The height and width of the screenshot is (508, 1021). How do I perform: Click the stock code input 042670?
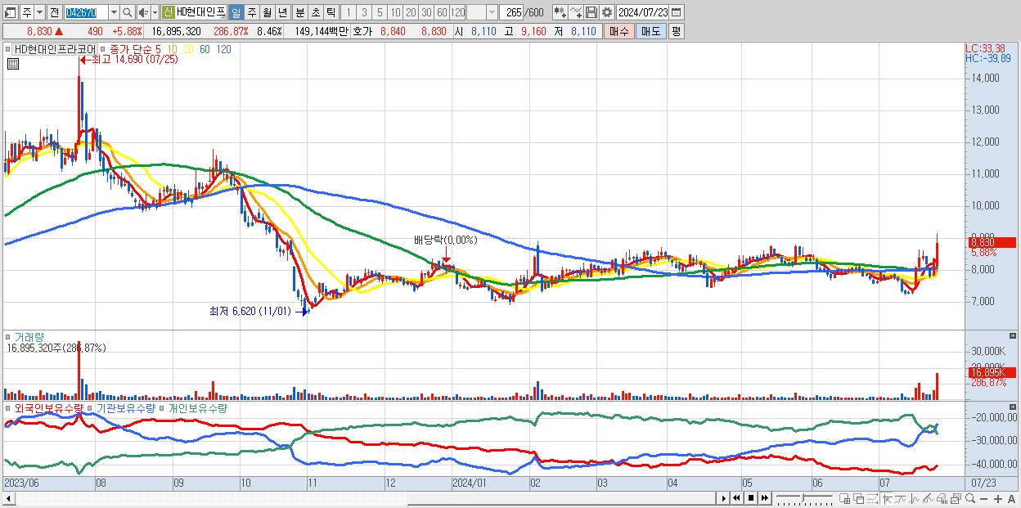86,12
